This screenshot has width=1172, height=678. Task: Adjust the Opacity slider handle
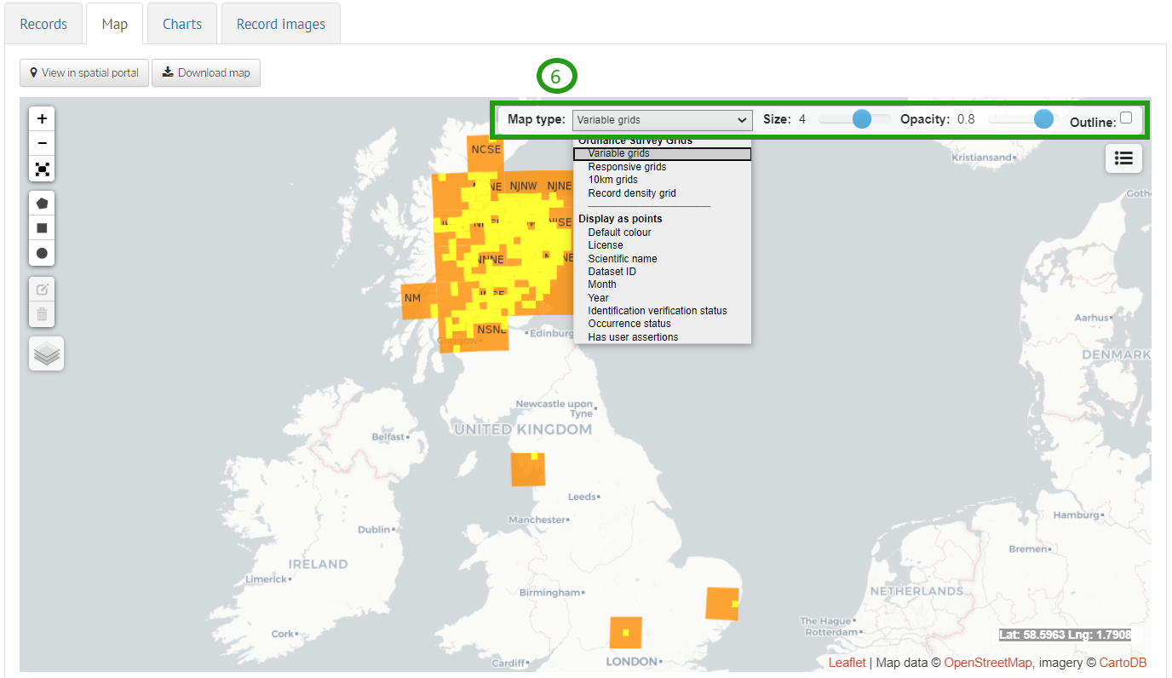(x=1045, y=118)
